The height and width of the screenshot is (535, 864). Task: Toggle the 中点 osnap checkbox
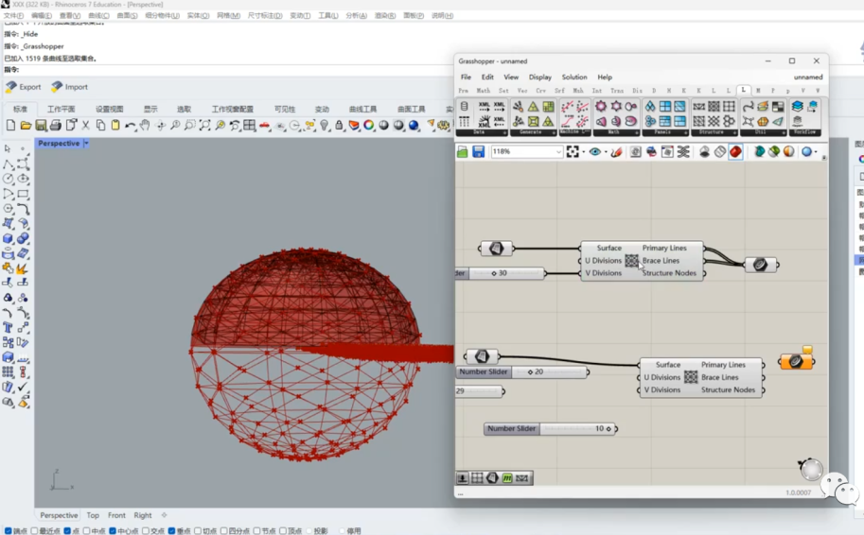(85, 531)
